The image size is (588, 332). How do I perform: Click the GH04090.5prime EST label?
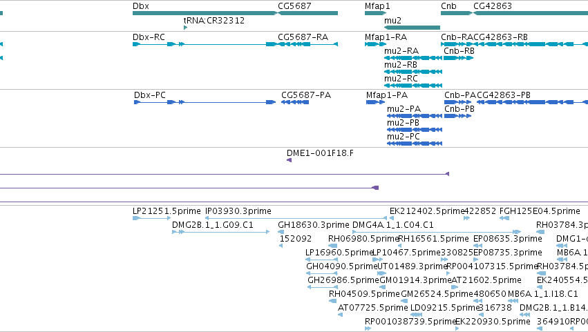pos(341,267)
